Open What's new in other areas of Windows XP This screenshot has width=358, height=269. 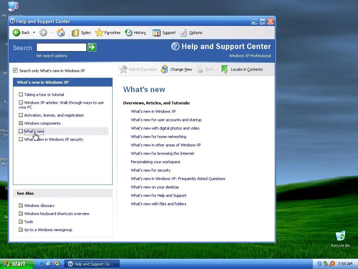click(x=166, y=145)
